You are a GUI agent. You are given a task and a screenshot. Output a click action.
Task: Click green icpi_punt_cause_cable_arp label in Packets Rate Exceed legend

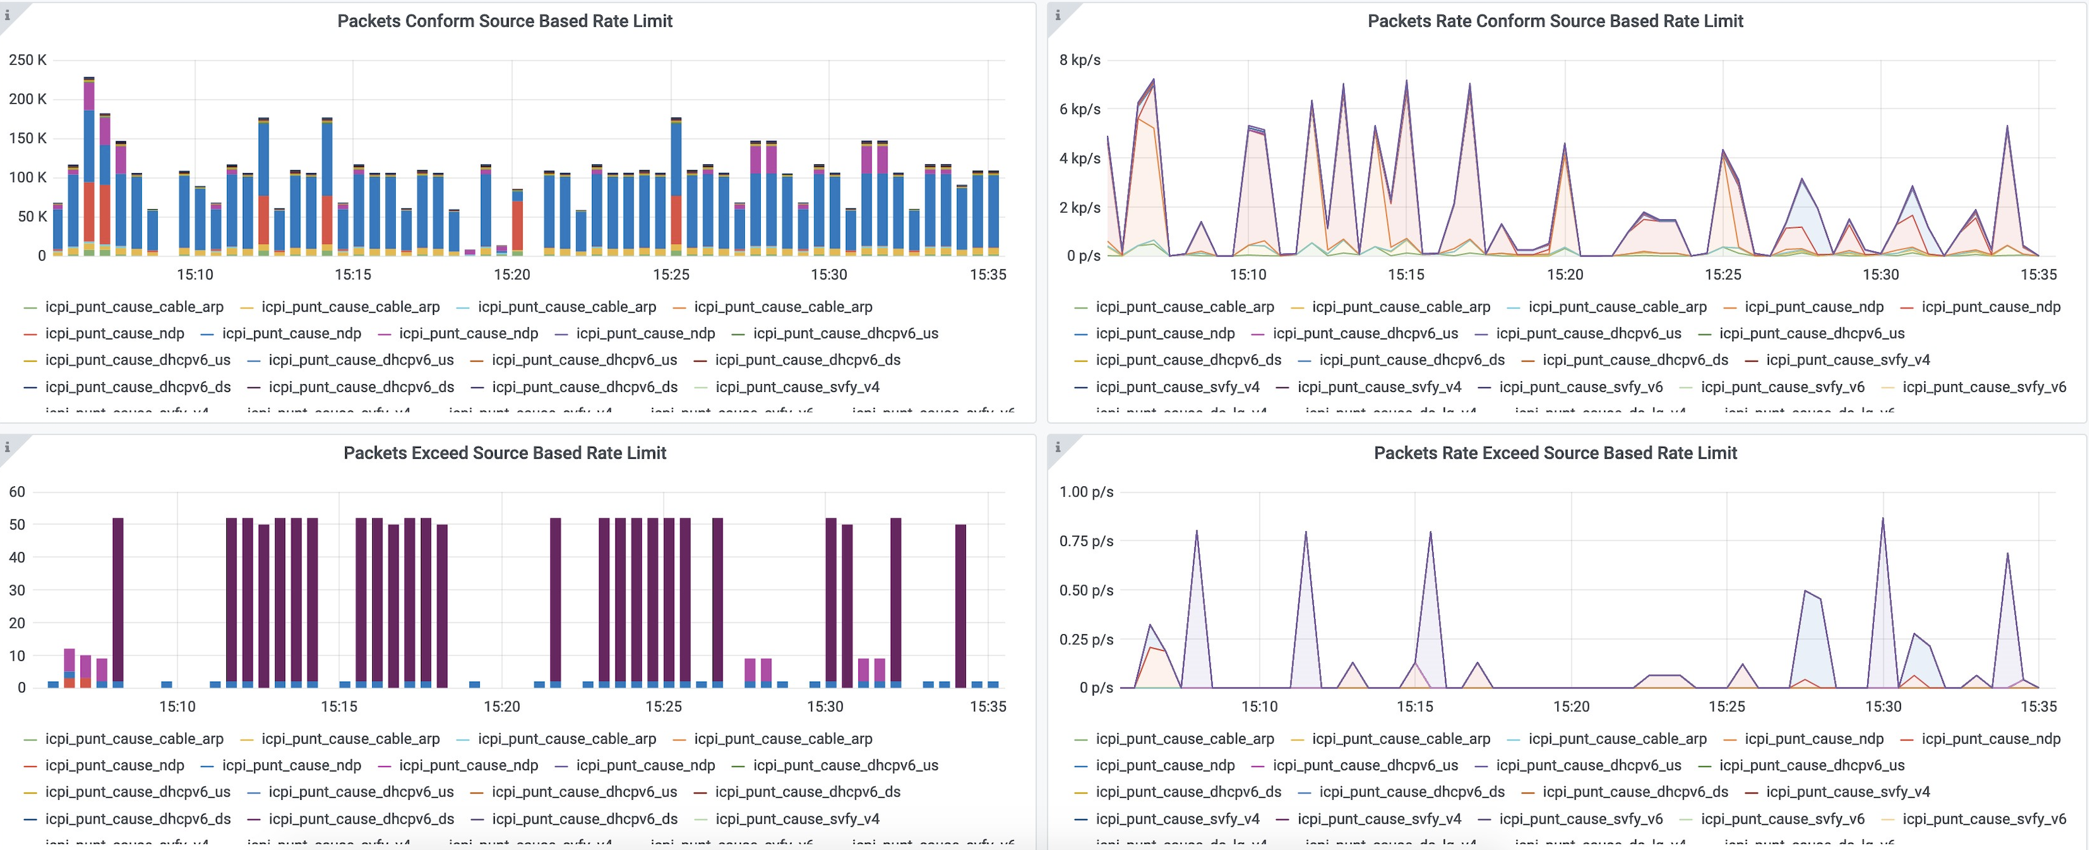pyautogui.click(x=1185, y=739)
